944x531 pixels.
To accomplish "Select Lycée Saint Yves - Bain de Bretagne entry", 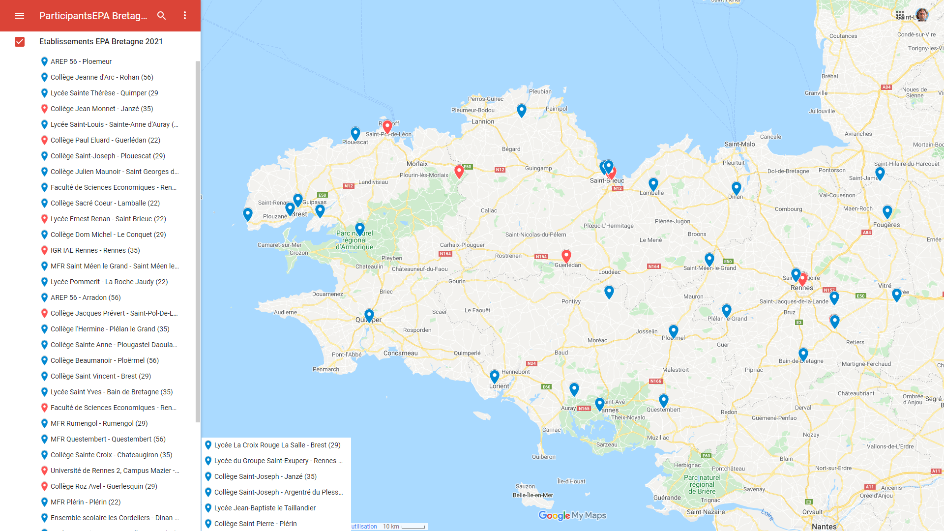I will click(x=112, y=392).
